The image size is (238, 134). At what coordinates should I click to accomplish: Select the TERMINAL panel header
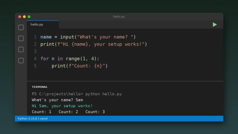(40, 87)
